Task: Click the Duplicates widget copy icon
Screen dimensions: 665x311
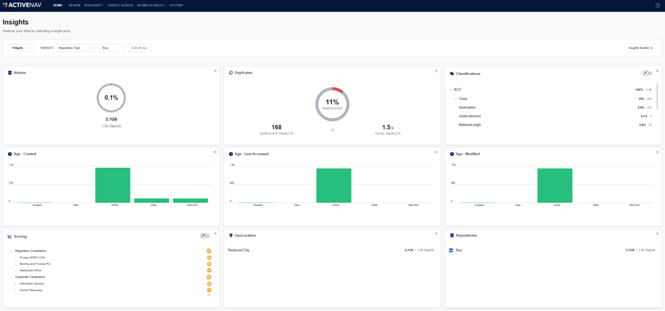Action: coord(231,73)
